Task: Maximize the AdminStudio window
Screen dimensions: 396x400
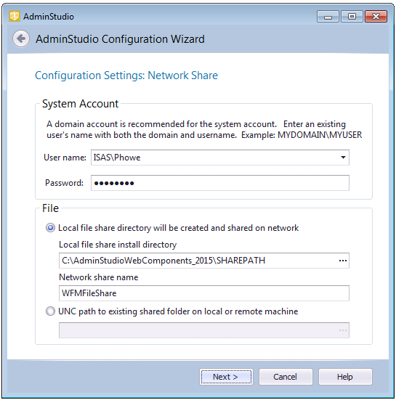Action: click(352, 17)
